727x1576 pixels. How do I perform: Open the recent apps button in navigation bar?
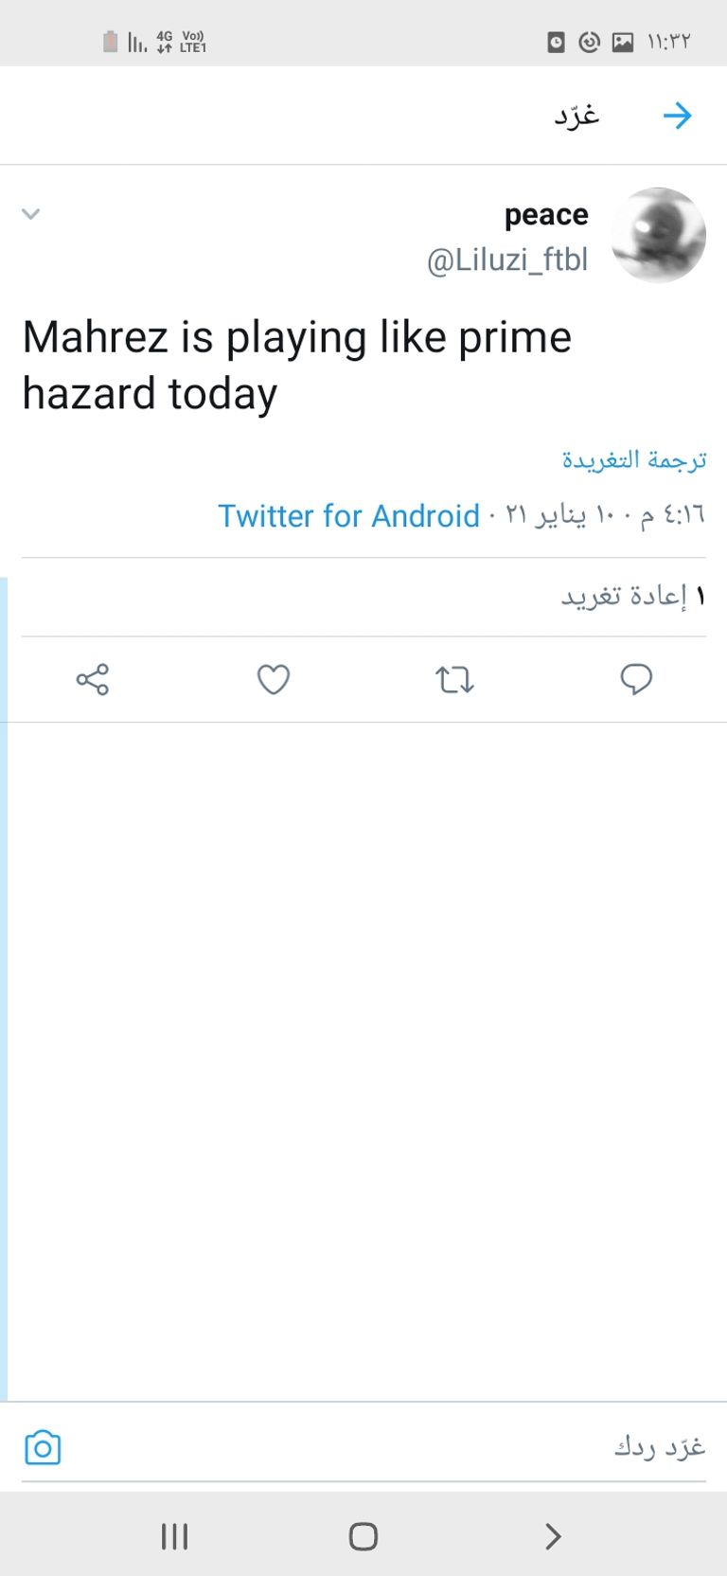coord(174,1536)
